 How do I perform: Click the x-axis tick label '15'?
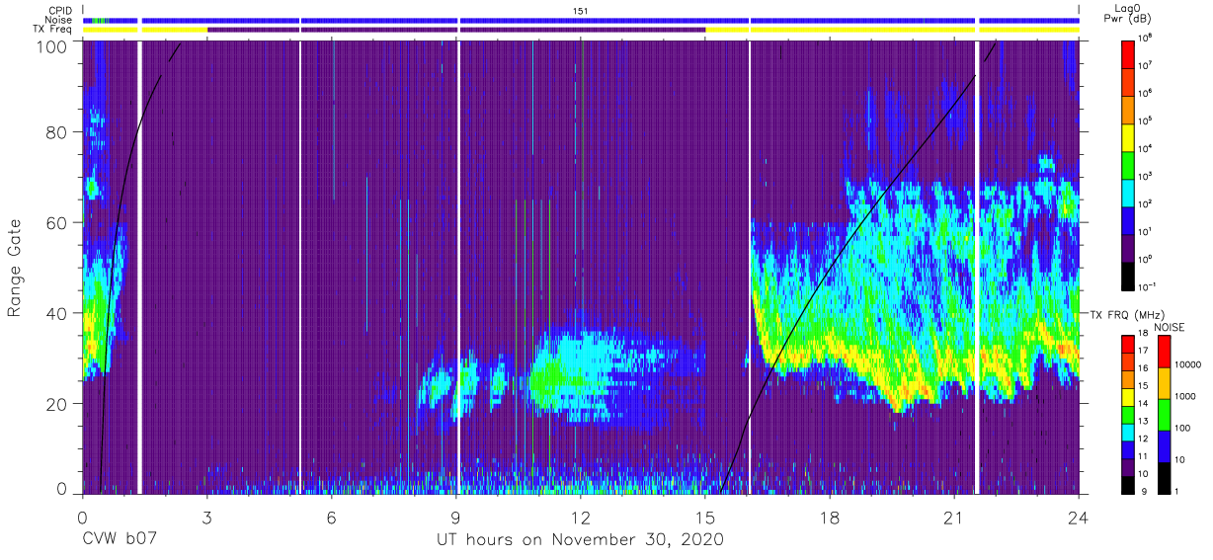(x=705, y=516)
